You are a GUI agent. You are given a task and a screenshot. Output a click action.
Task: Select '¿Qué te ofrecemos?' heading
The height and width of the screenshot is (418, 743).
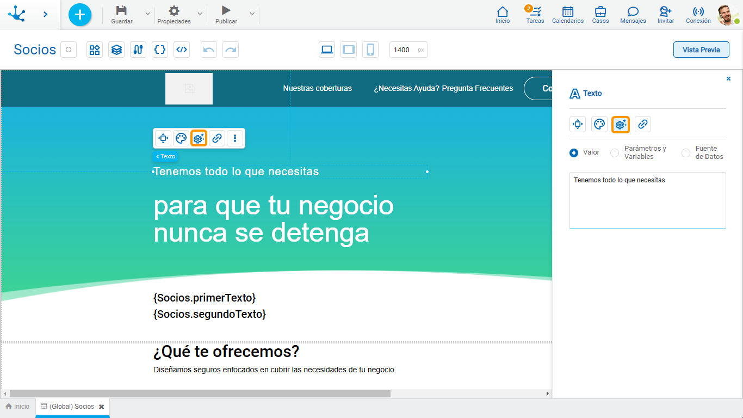226,352
